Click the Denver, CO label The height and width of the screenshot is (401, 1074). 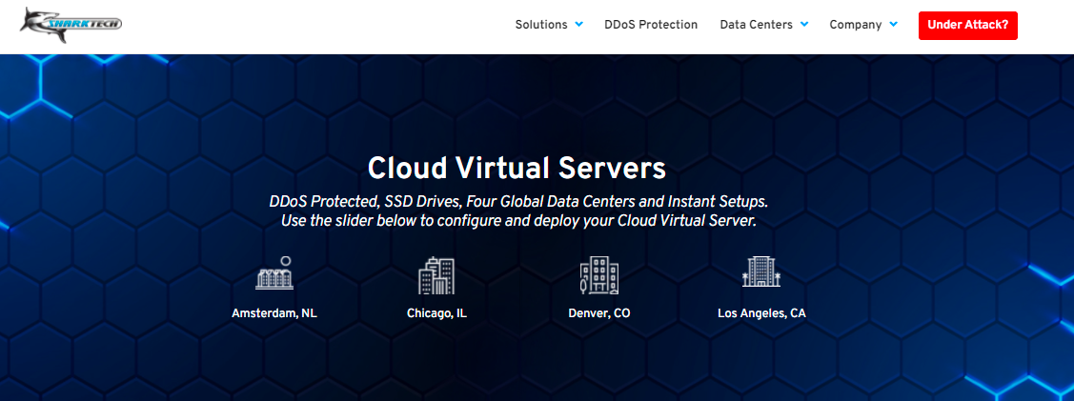(599, 313)
